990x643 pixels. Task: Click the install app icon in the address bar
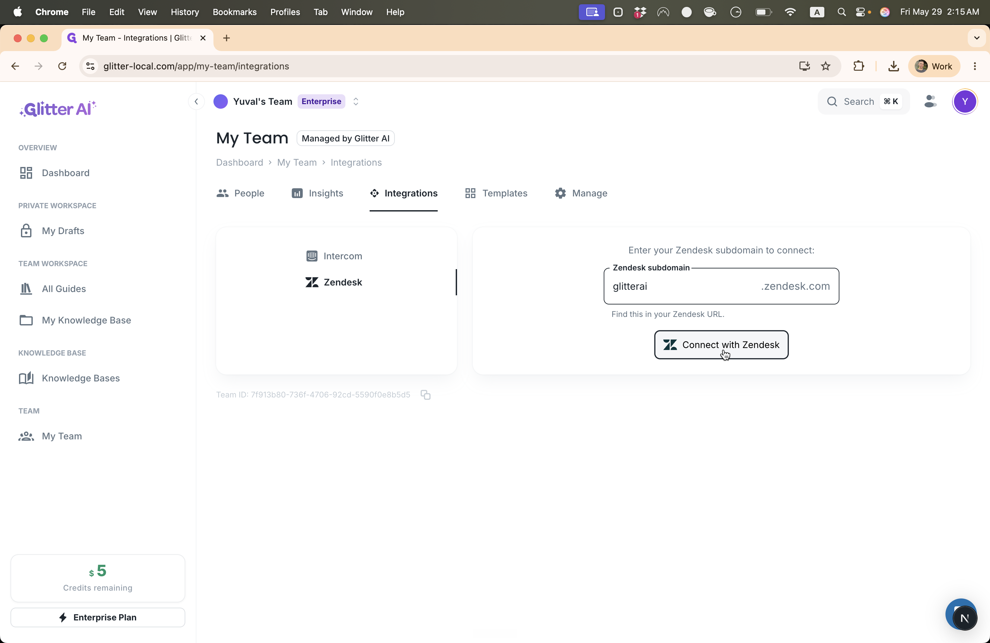(804, 66)
